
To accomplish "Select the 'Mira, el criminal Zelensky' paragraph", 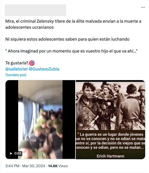I will tap(73, 24).
